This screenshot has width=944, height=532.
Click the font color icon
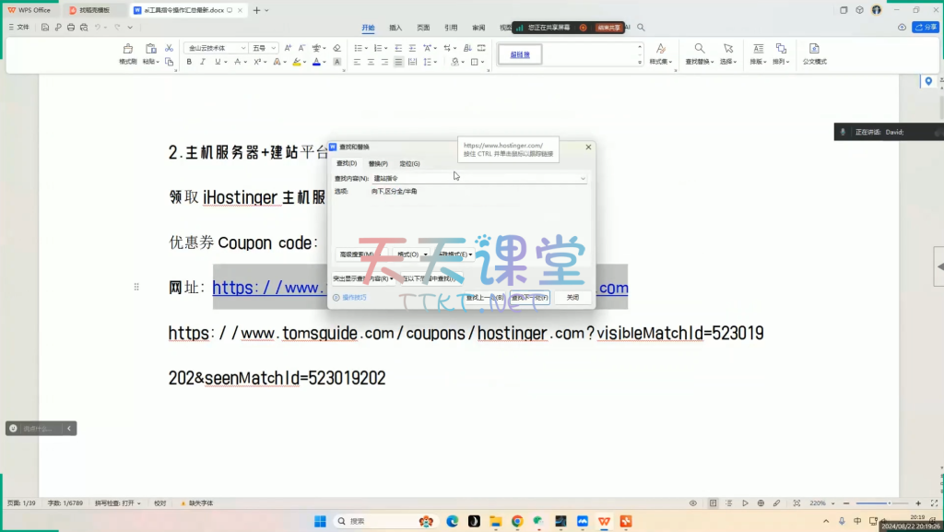pos(315,62)
